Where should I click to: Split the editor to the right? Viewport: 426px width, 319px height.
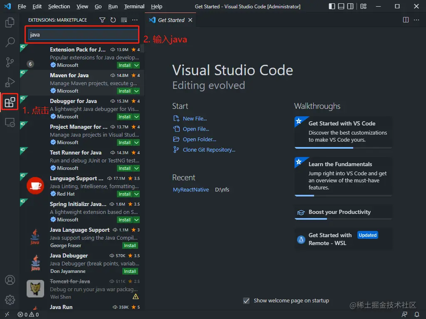click(406, 20)
